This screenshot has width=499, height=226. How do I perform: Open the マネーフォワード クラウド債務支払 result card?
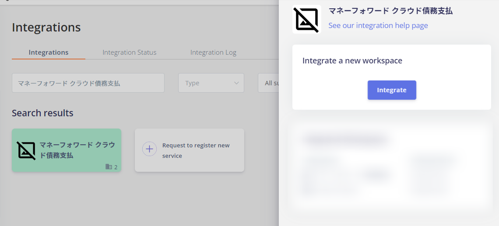(x=67, y=150)
